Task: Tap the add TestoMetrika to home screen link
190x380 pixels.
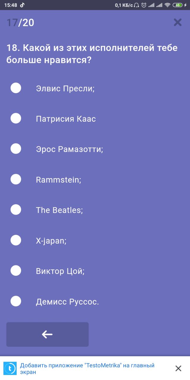Action: (87, 368)
